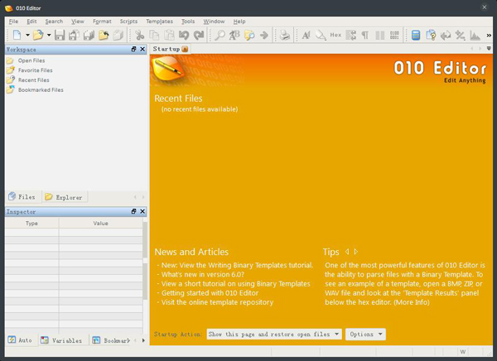Click the Redo arrow icon
The width and height of the screenshot is (497, 361).
[199, 35]
